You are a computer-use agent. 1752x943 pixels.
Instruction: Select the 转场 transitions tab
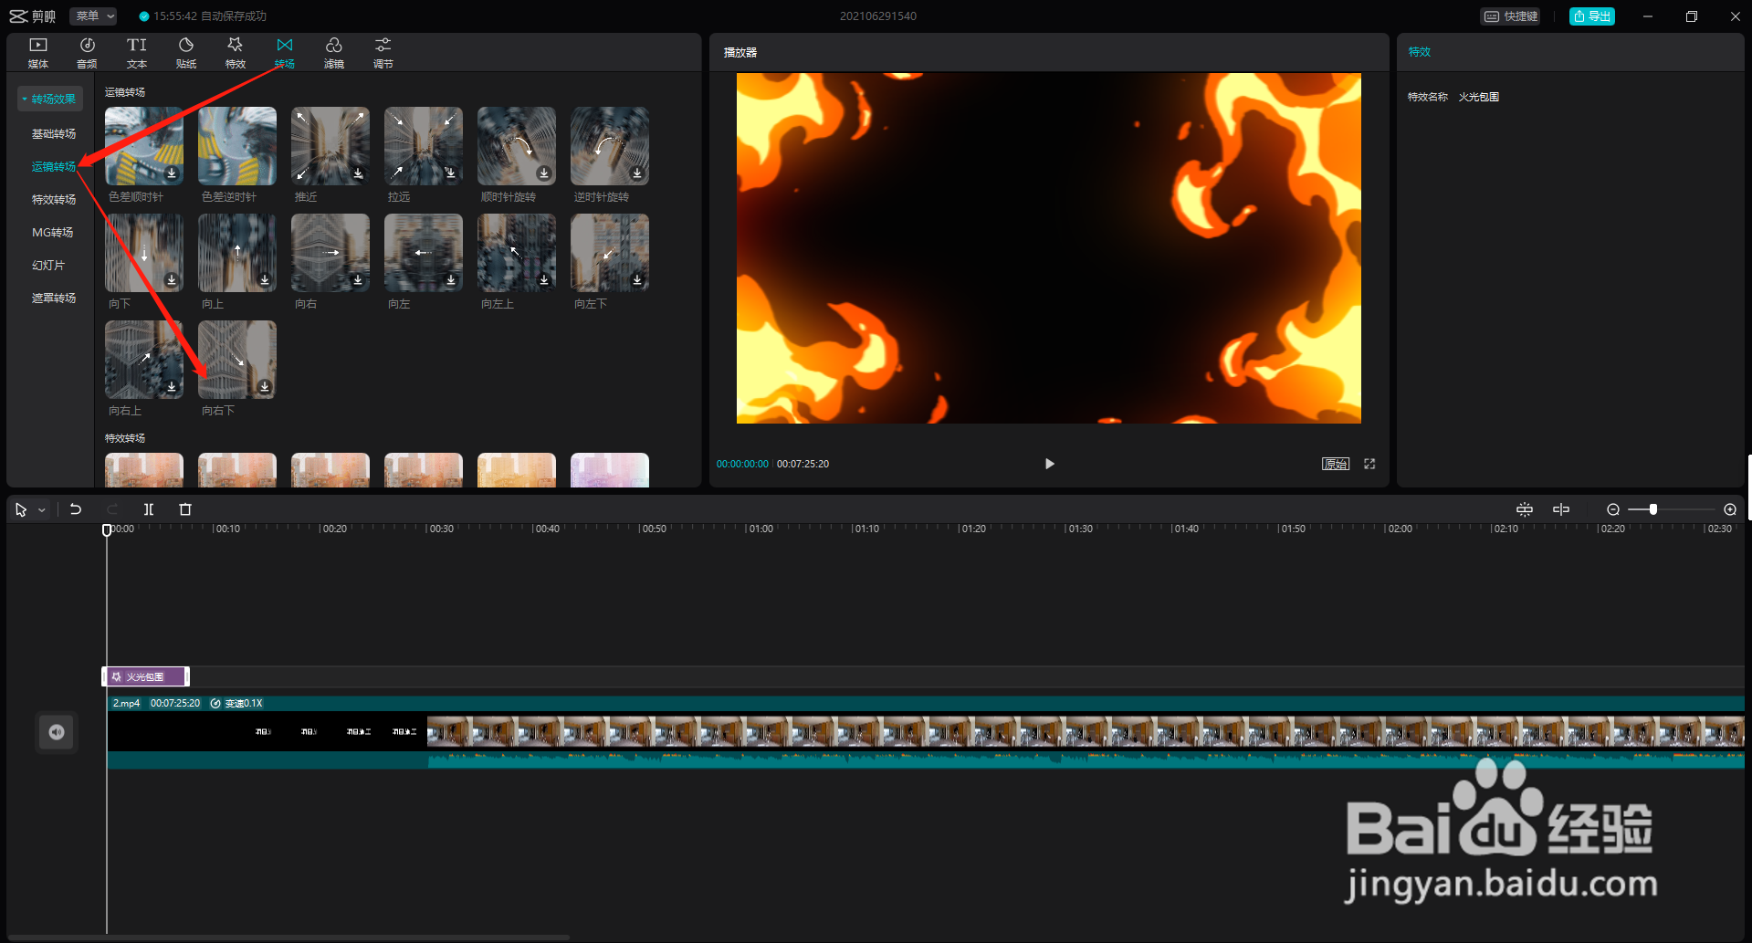tap(285, 53)
